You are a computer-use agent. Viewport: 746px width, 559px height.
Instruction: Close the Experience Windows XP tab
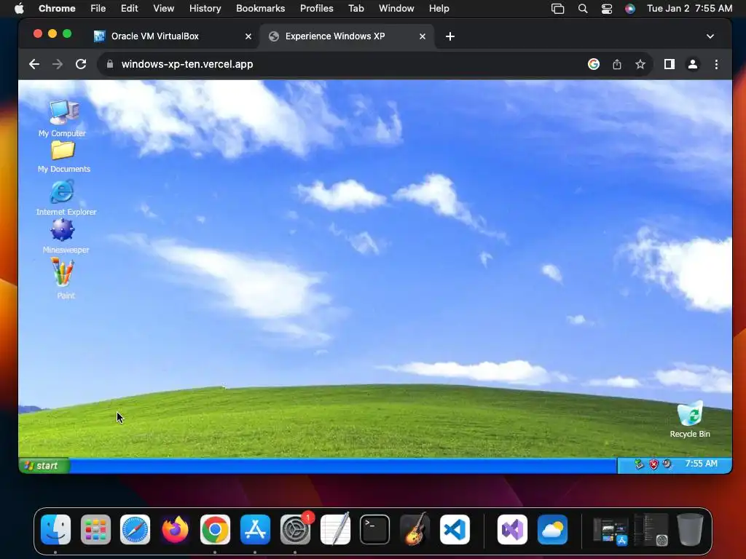click(x=423, y=36)
